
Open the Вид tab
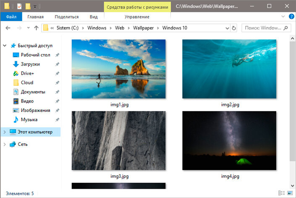point(94,17)
